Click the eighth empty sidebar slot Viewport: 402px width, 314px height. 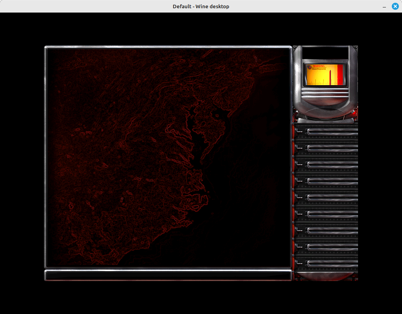pos(326,247)
